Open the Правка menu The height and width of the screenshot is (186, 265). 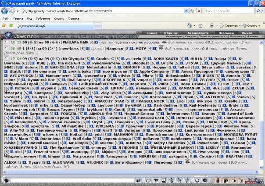(18, 18)
